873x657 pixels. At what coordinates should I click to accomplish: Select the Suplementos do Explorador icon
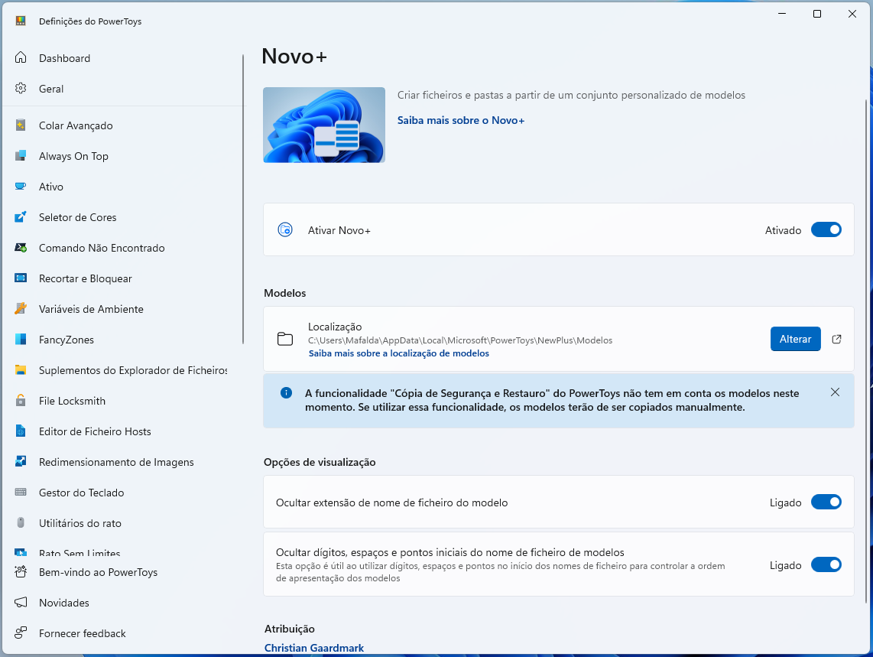tap(21, 370)
